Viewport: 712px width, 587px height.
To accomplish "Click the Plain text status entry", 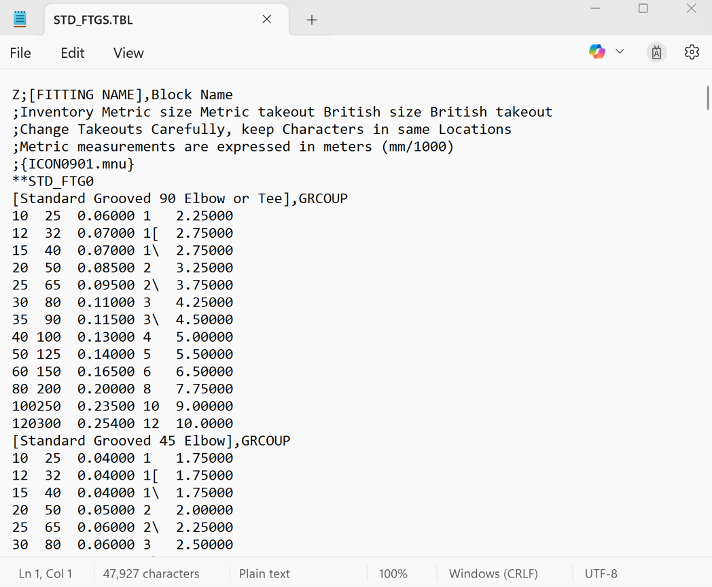I will (x=264, y=574).
